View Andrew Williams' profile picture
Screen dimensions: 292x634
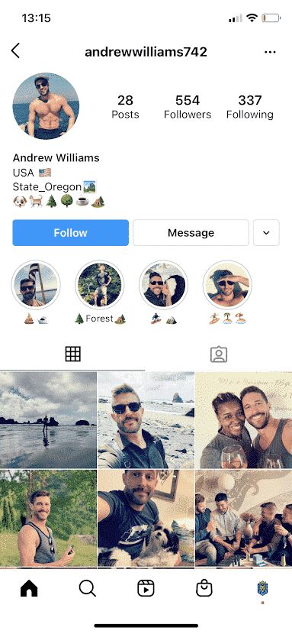pyautogui.click(x=46, y=106)
